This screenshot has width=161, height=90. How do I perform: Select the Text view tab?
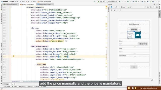[12, 84]
